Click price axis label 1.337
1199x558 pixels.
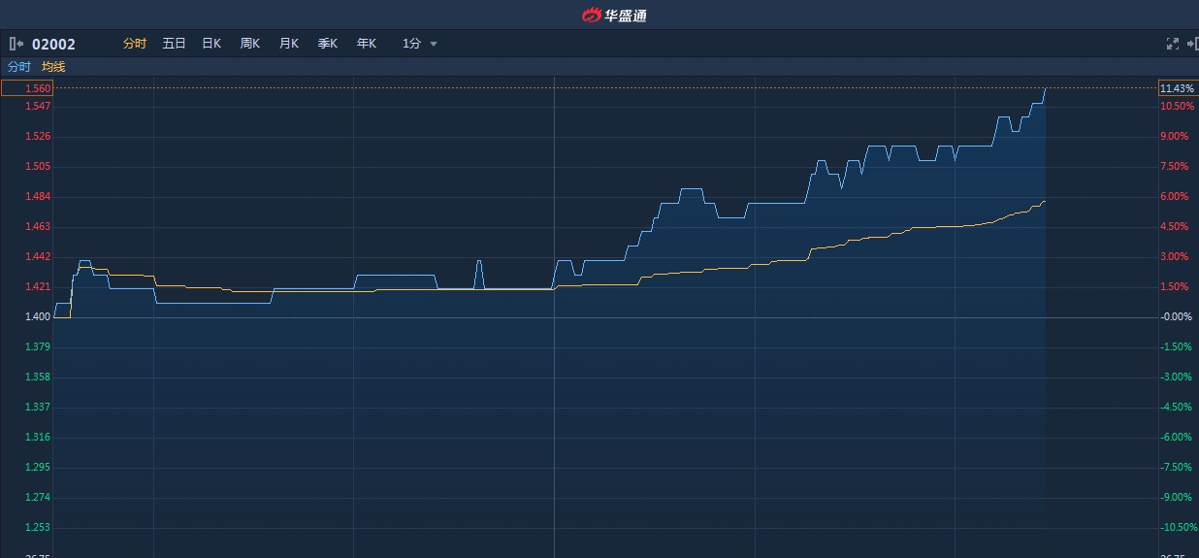(38, 407)
